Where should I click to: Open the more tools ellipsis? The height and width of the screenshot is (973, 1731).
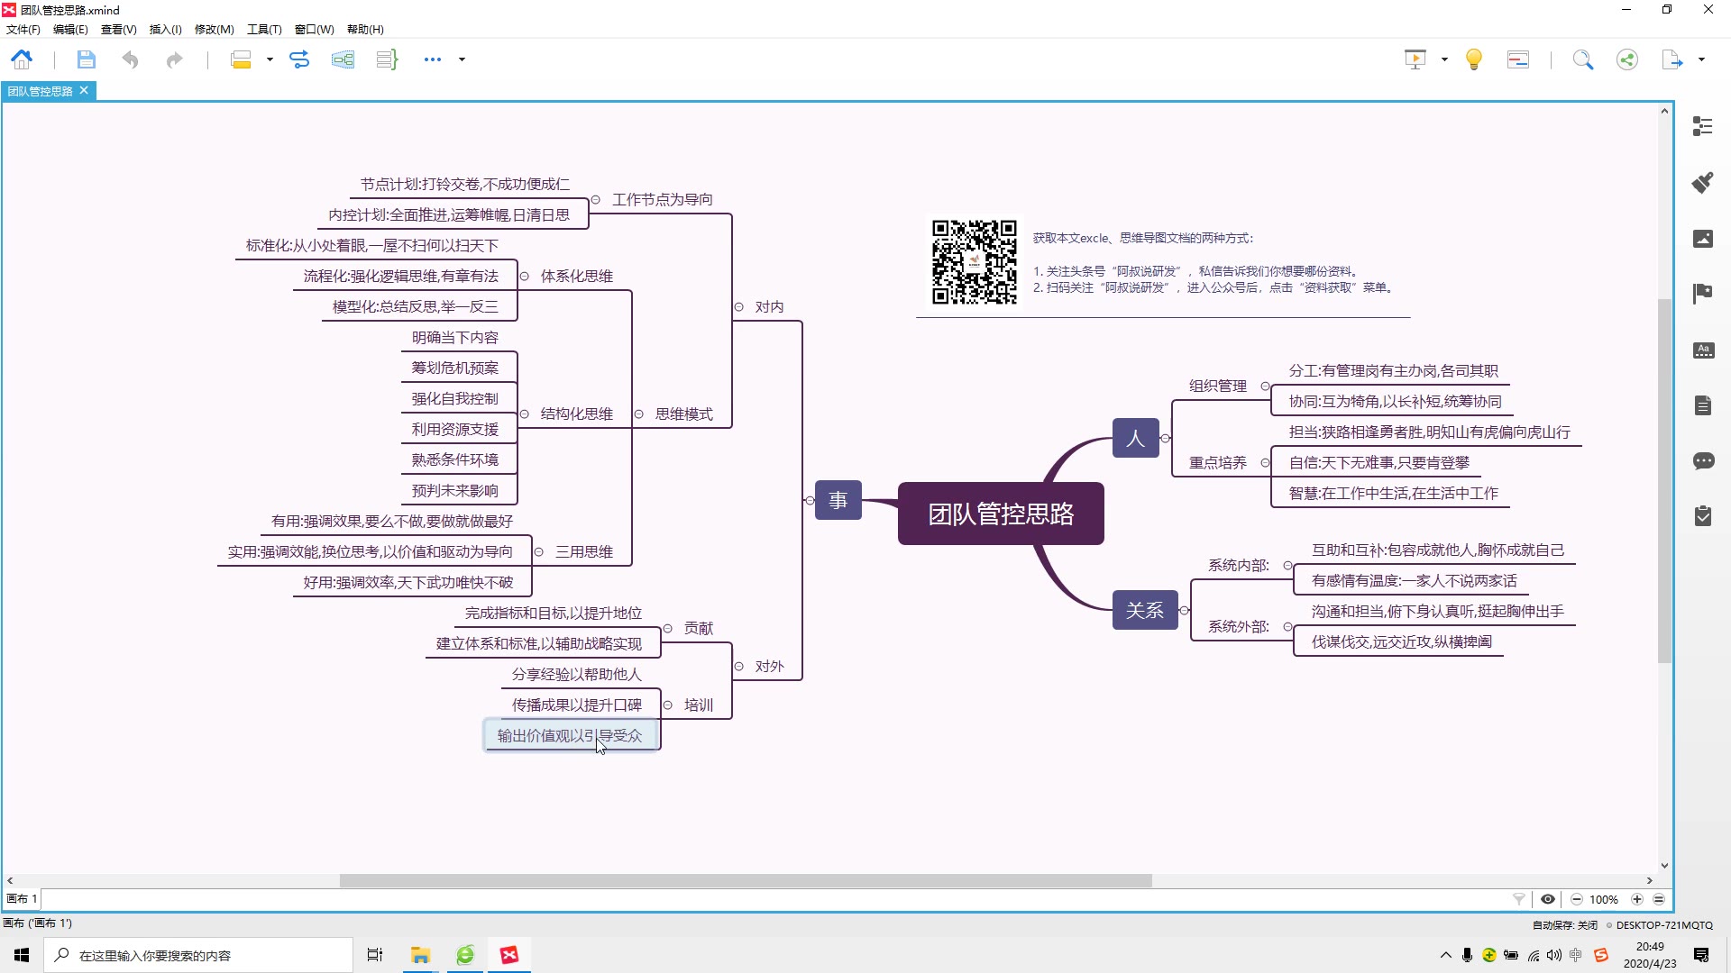coord(433,59)
